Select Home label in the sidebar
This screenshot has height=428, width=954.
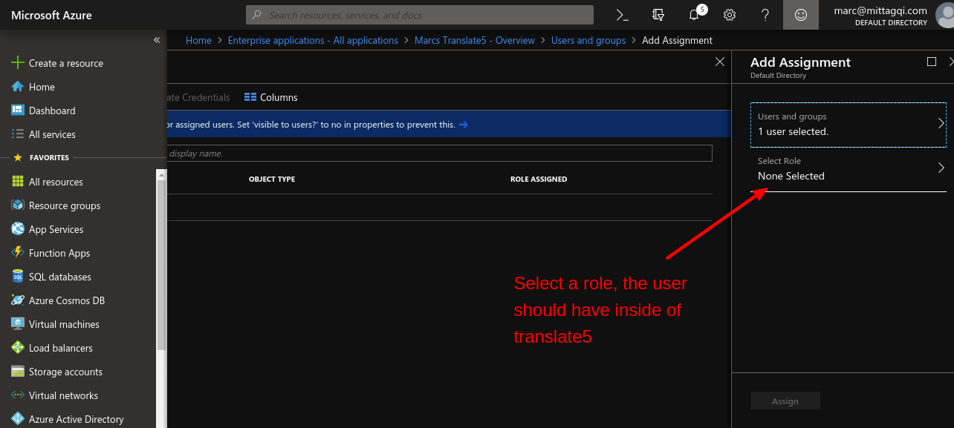[x=42, y=87]
